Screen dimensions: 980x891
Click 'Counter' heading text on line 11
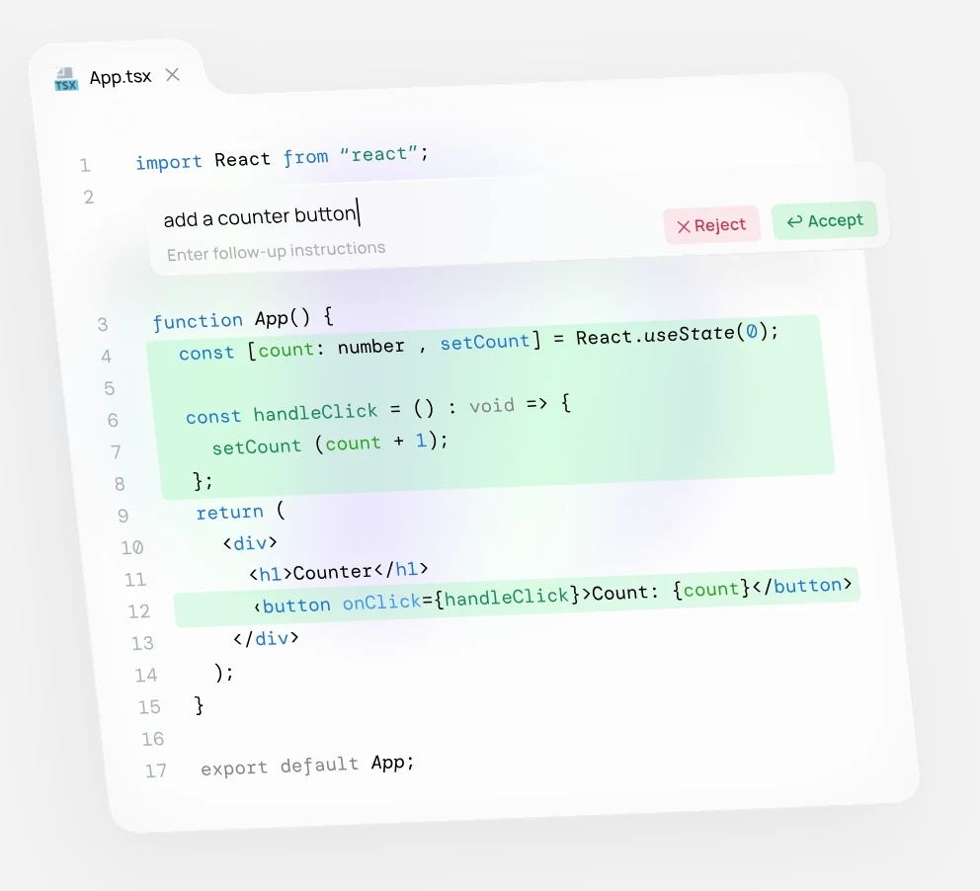[333, 572]
